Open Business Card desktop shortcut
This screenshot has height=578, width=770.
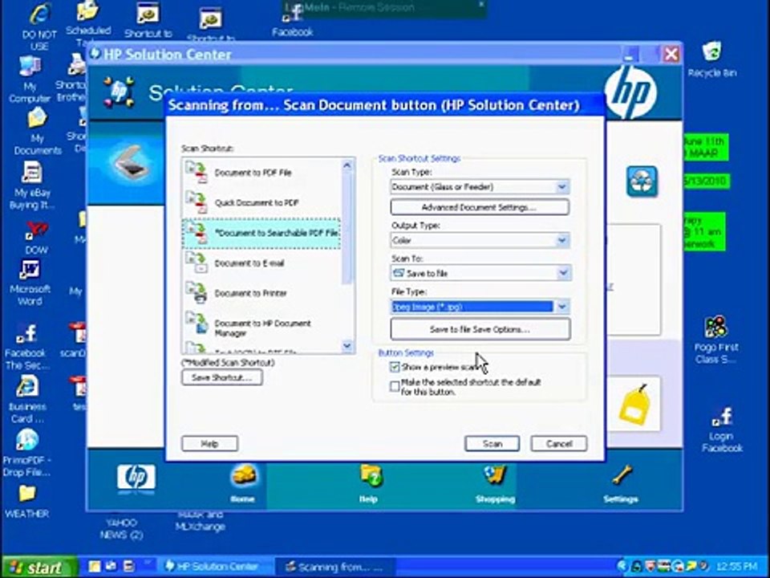27,400
